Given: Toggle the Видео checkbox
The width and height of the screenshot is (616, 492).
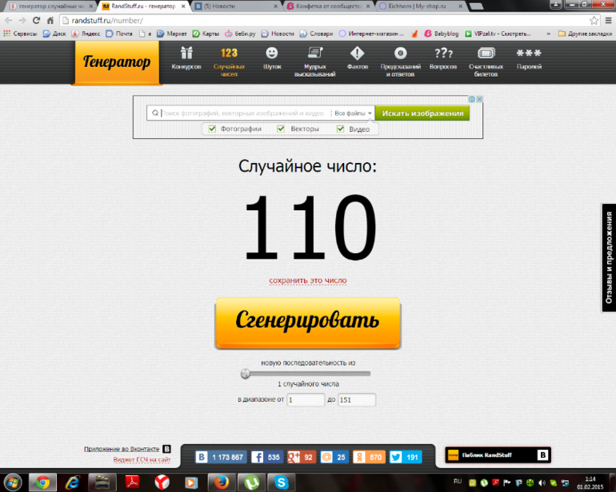Looking at the screenshot, I should (340, 129).
